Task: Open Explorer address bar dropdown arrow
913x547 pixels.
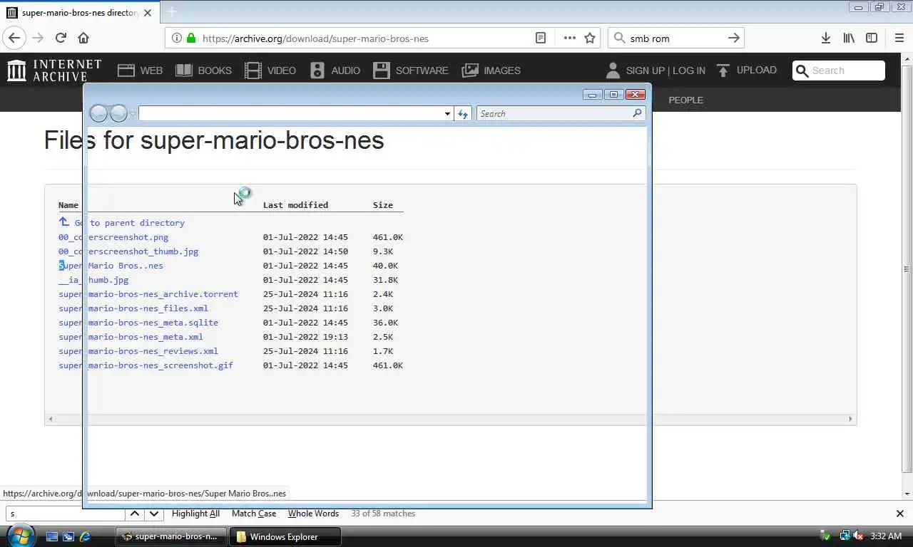Action: pos(447,114)
